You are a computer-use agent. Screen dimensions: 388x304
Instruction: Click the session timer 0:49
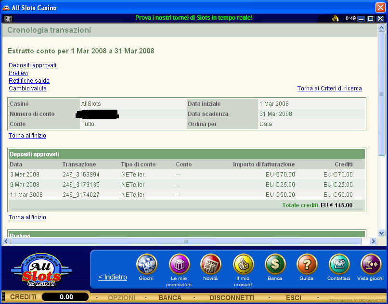350,19
